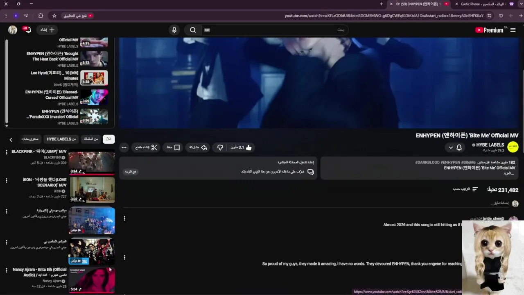Select the 'من HYBE LABELS' filter chip
Screen dimensions: 524x295
(x=61, y=139)
